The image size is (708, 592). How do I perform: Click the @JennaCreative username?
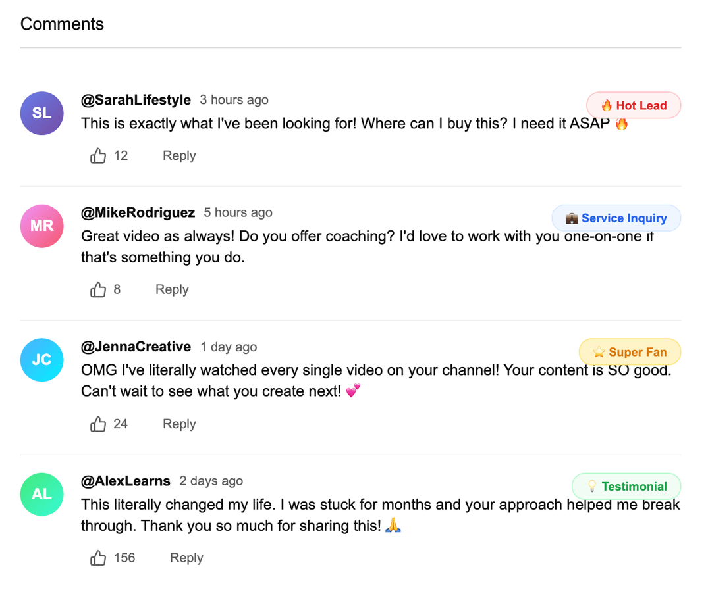pyautogui.click(x=136, y=347)
